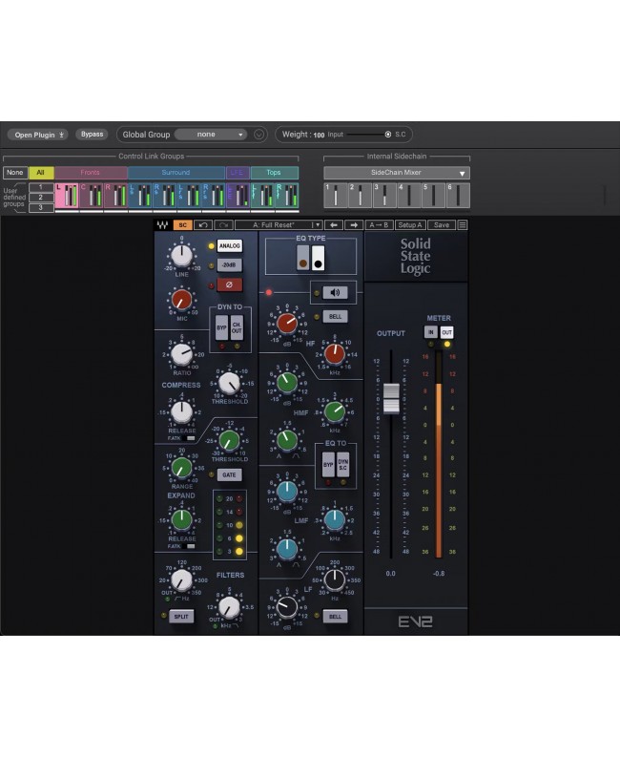Toggle DYN TO CH. OUT switch
Image resolution: width=620 pixels, height=758 pixels.
(x=237, y=327)
